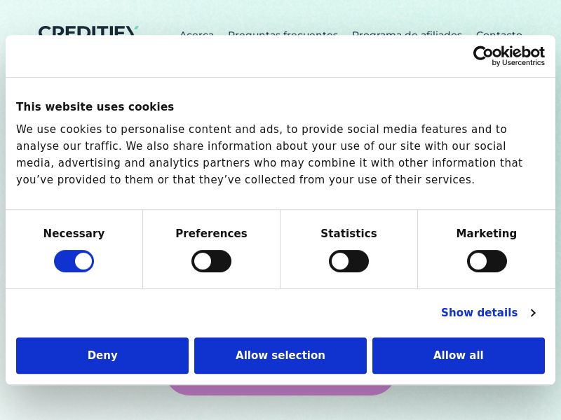This screenshot has width=561, height=420.
Task: Enable the Marketing cookies switch
Action: pyautogui.click(x=487, y=261)
